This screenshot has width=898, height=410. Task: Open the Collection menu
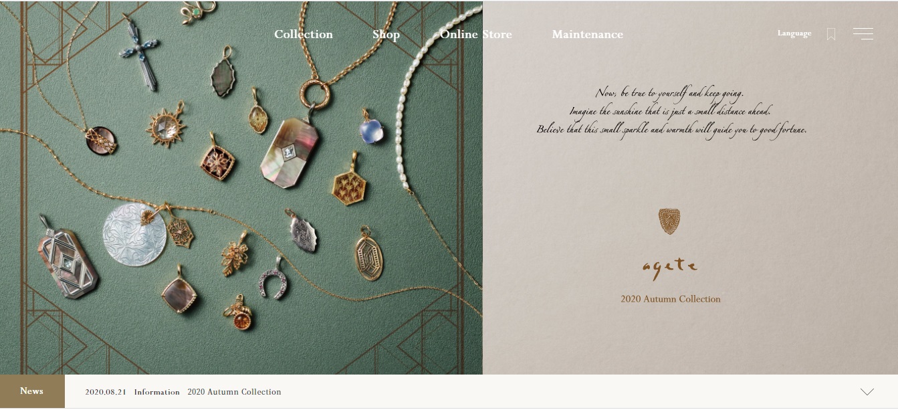tap(304, 34)
